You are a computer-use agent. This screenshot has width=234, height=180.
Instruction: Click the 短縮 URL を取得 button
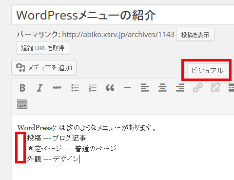point(43,48)
